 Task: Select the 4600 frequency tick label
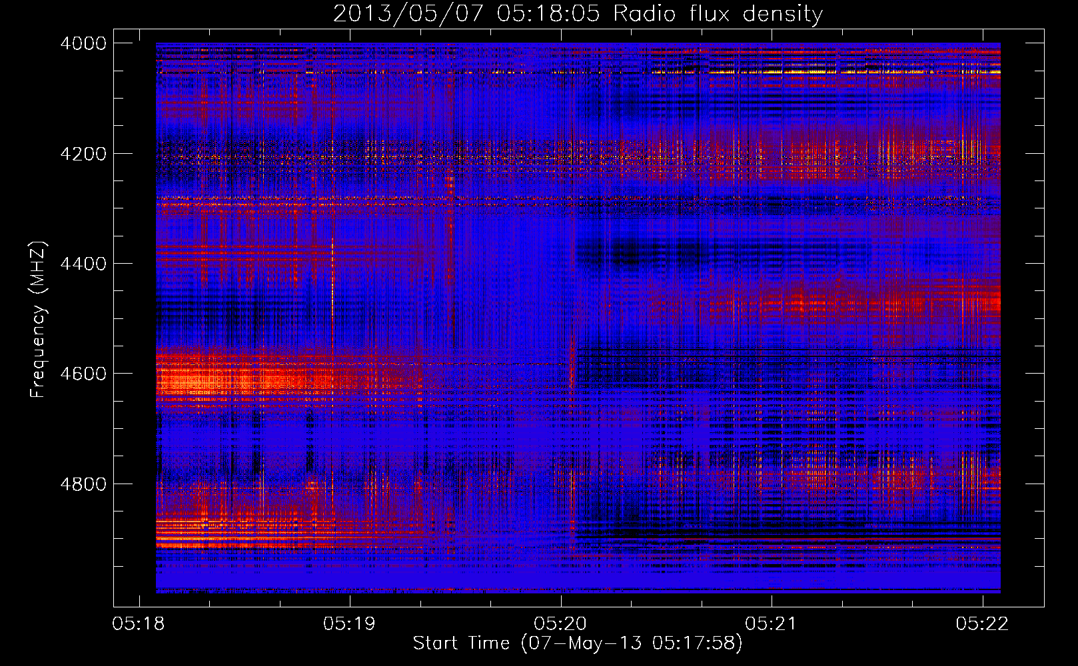[x=83, y=374]
